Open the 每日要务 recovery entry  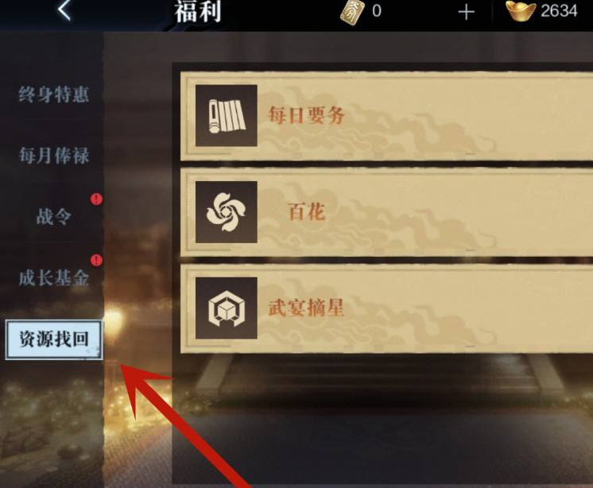pos(386,116)
